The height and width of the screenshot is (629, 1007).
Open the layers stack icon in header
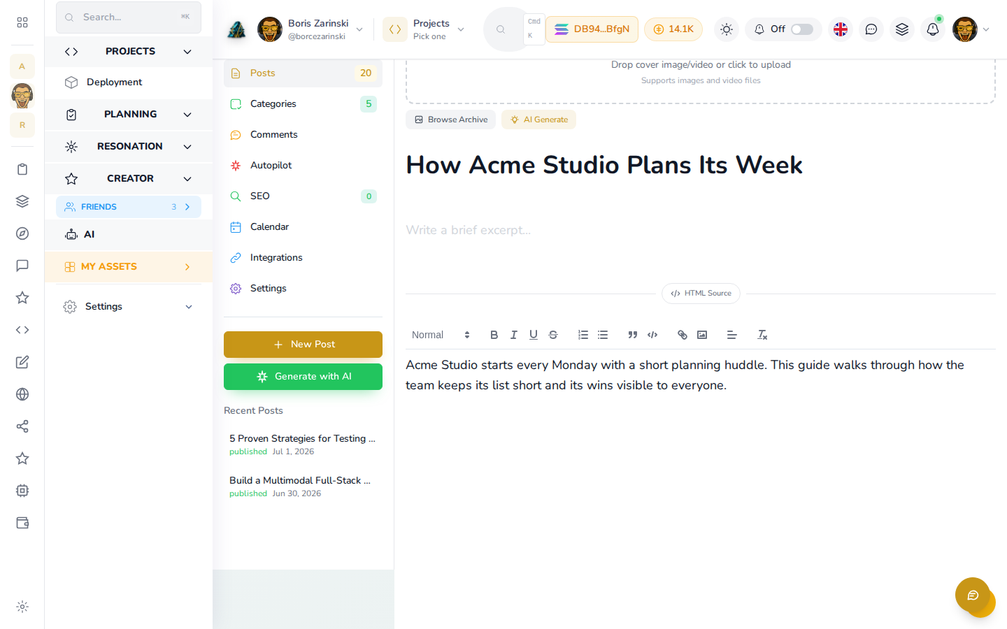click(x=902, y=29)
